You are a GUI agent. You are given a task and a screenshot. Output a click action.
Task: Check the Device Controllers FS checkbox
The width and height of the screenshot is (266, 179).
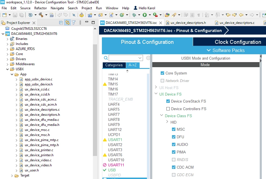click(168, 109)
